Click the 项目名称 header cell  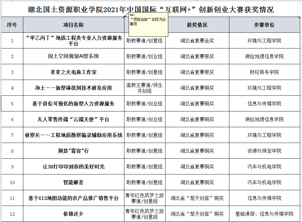(74, 25)
